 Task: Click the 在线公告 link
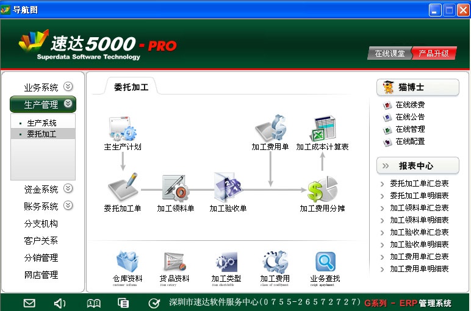tap(410, 117)
